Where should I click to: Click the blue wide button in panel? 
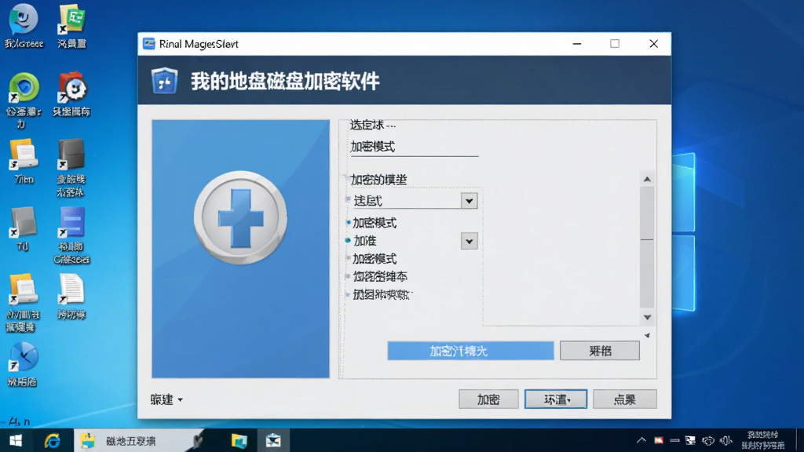pos(470,351)
